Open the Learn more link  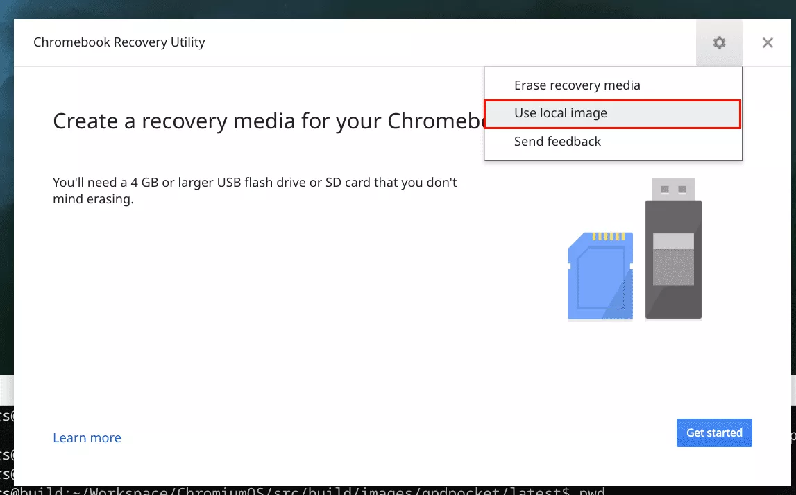(87, 438)
